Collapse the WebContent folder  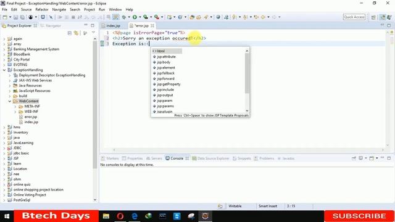pyautogui.click(x=10, y=101)
